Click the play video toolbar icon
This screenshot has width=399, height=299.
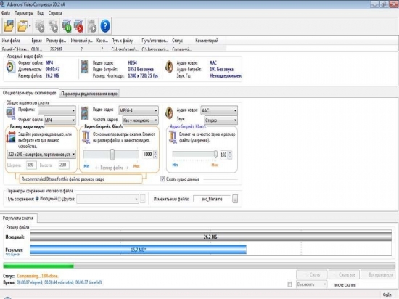pyautogui.click(x=92, y=26)
